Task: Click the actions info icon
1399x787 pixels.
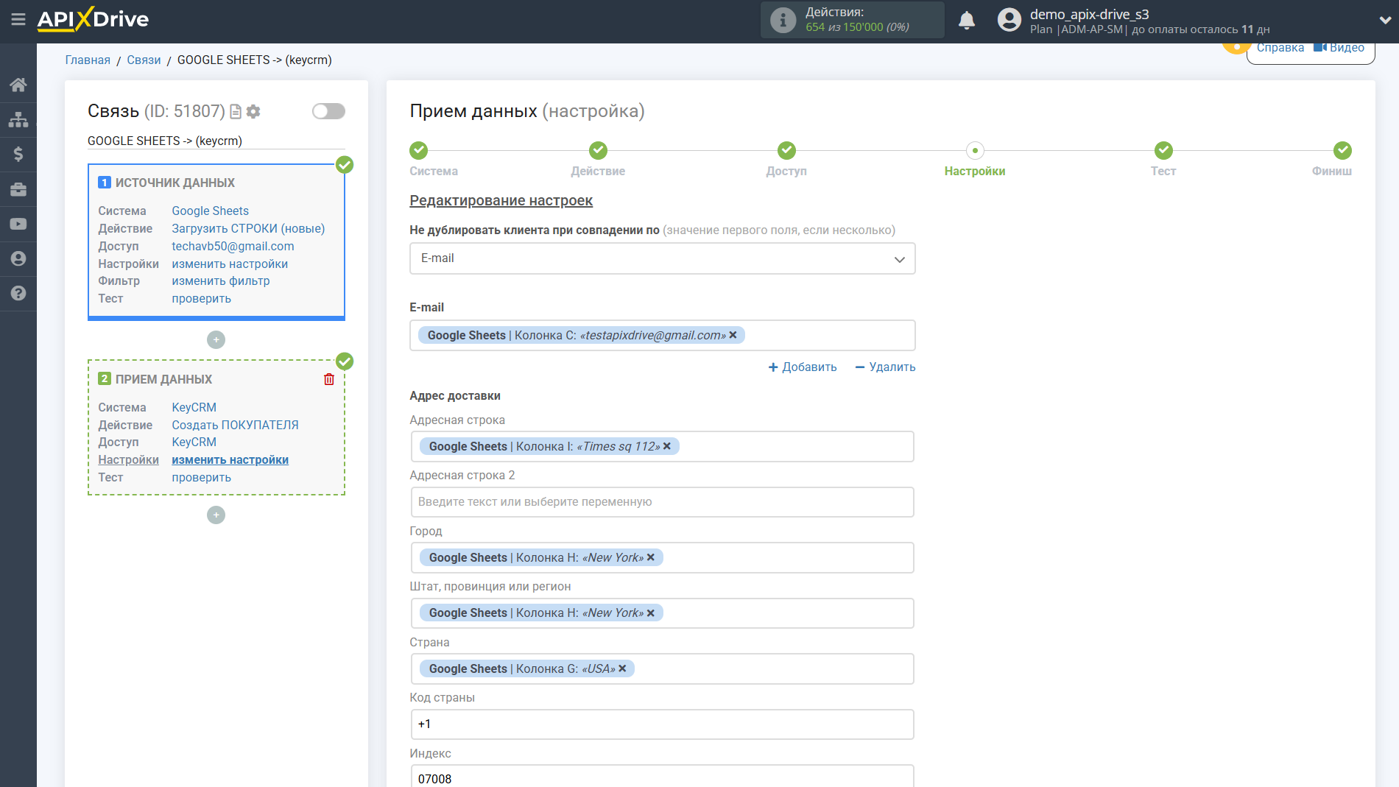Action: pyautogui.click(x=783, y=20)
